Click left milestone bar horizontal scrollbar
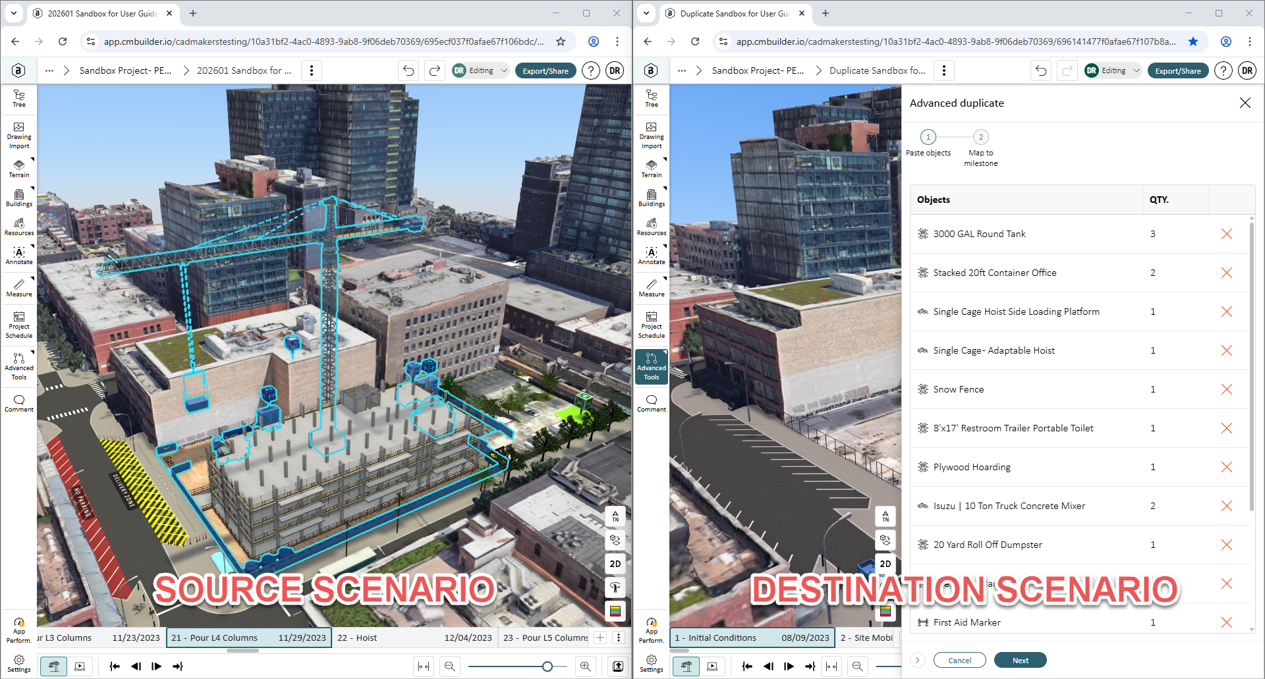This screenshot has height=679, width=1265. [x=242, y=651]
